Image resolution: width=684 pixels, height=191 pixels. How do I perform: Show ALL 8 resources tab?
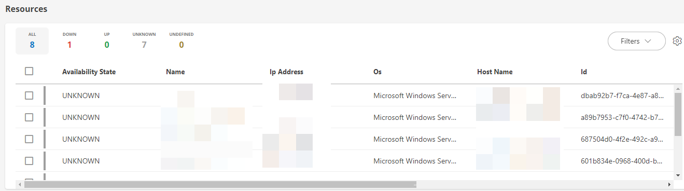[x=32, y=41]
